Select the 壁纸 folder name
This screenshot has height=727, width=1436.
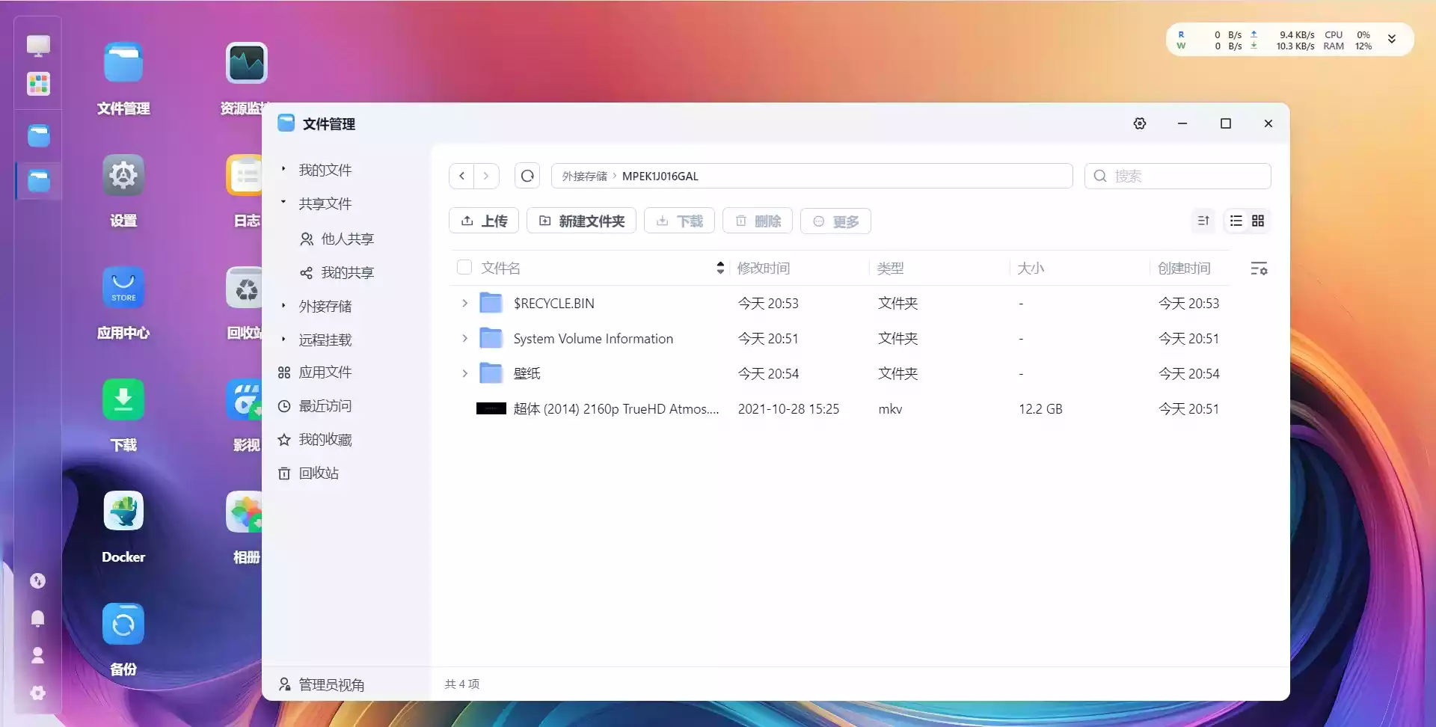click(527, 374)
